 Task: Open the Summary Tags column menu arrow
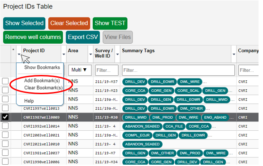(x=234, y=54)
